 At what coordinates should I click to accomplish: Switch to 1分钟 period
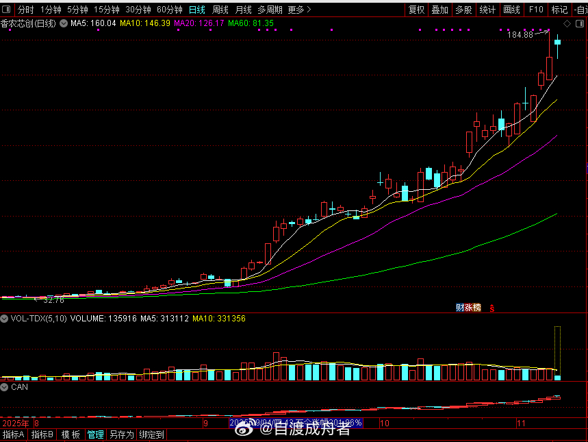(x=51, y=10)
